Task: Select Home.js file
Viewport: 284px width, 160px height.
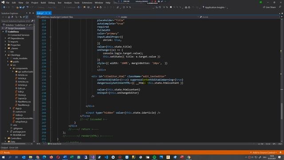Action: (x=22, y=95)
